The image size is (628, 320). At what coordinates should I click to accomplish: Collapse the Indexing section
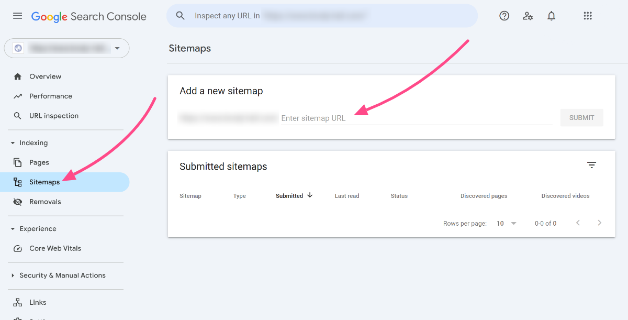(x=13, y=143)
